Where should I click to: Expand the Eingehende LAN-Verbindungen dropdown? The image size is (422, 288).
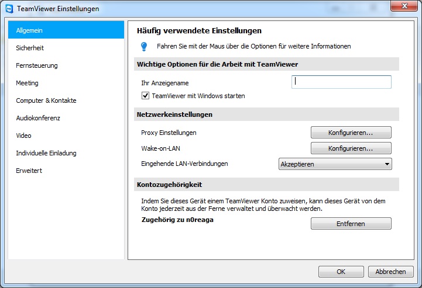[335, 164]
